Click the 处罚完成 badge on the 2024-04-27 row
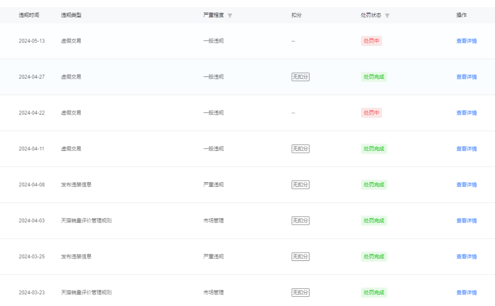 click(373, 77)
